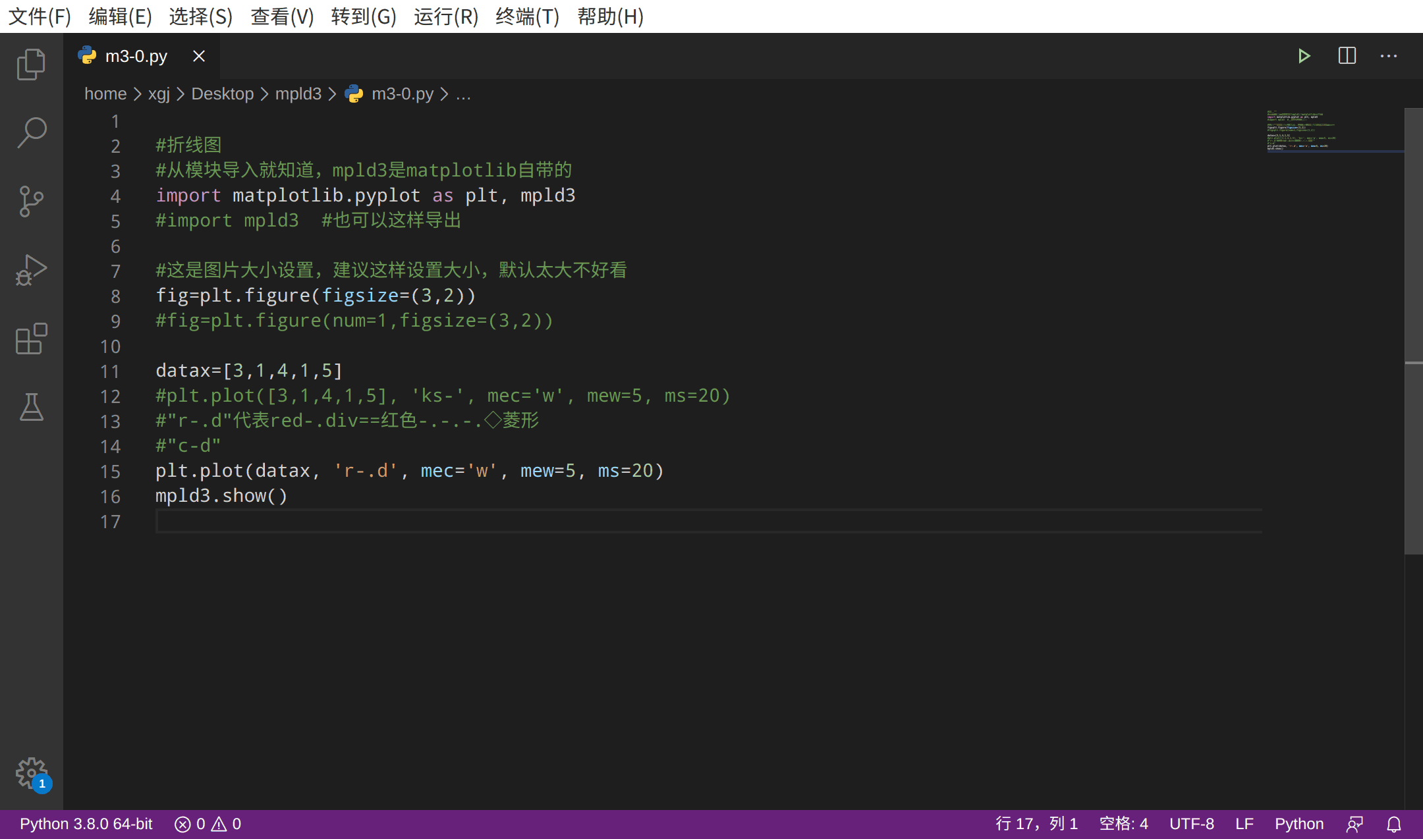Open Run and Debug panel
Viewport: 1423px width, 839px height.
31,269
